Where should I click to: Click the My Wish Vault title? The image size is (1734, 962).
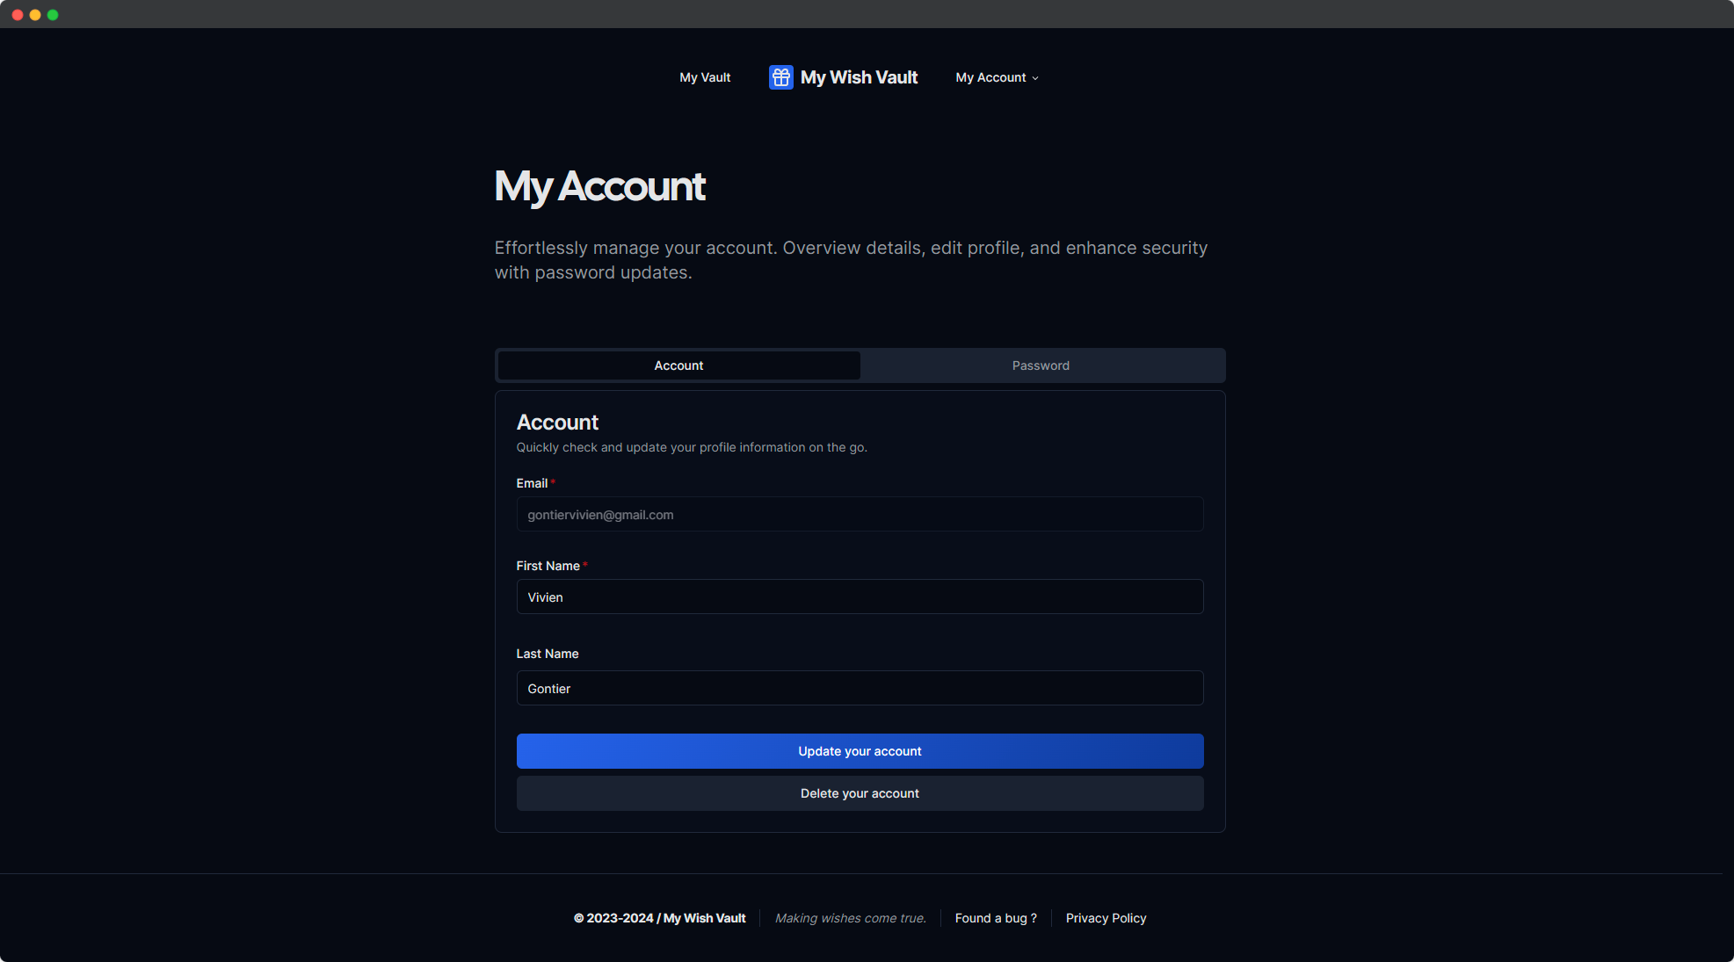[859, 77]
